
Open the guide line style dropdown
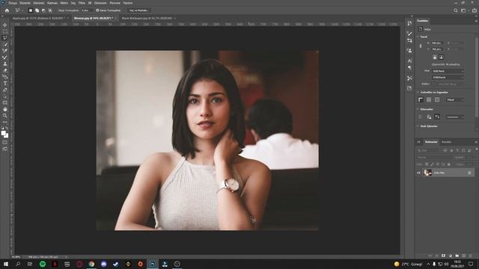click(454, 117)
